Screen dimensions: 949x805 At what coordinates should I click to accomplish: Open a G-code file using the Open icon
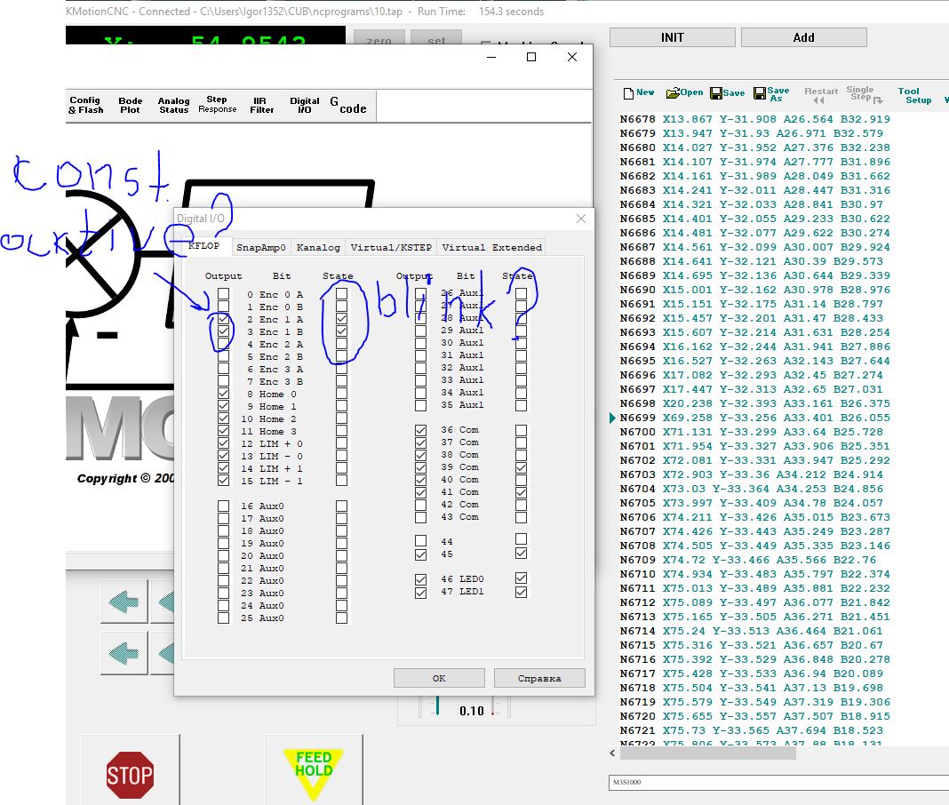(684, 92)
